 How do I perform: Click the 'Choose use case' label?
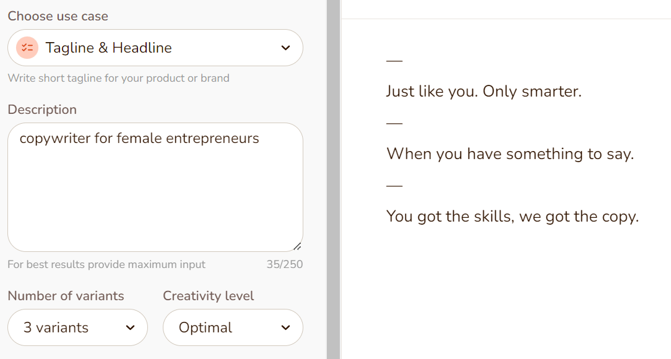[58, 16]
